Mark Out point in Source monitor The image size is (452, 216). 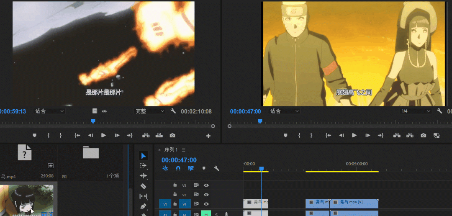61,135
